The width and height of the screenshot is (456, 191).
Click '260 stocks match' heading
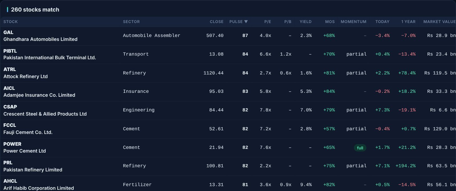click(x=35, y=10)
